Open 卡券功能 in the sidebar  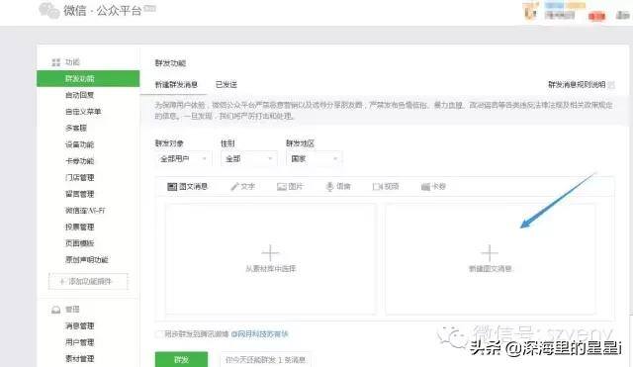[x=79, y=161]
